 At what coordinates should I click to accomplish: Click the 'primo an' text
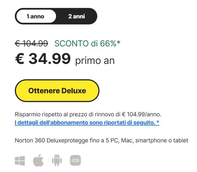95,61
